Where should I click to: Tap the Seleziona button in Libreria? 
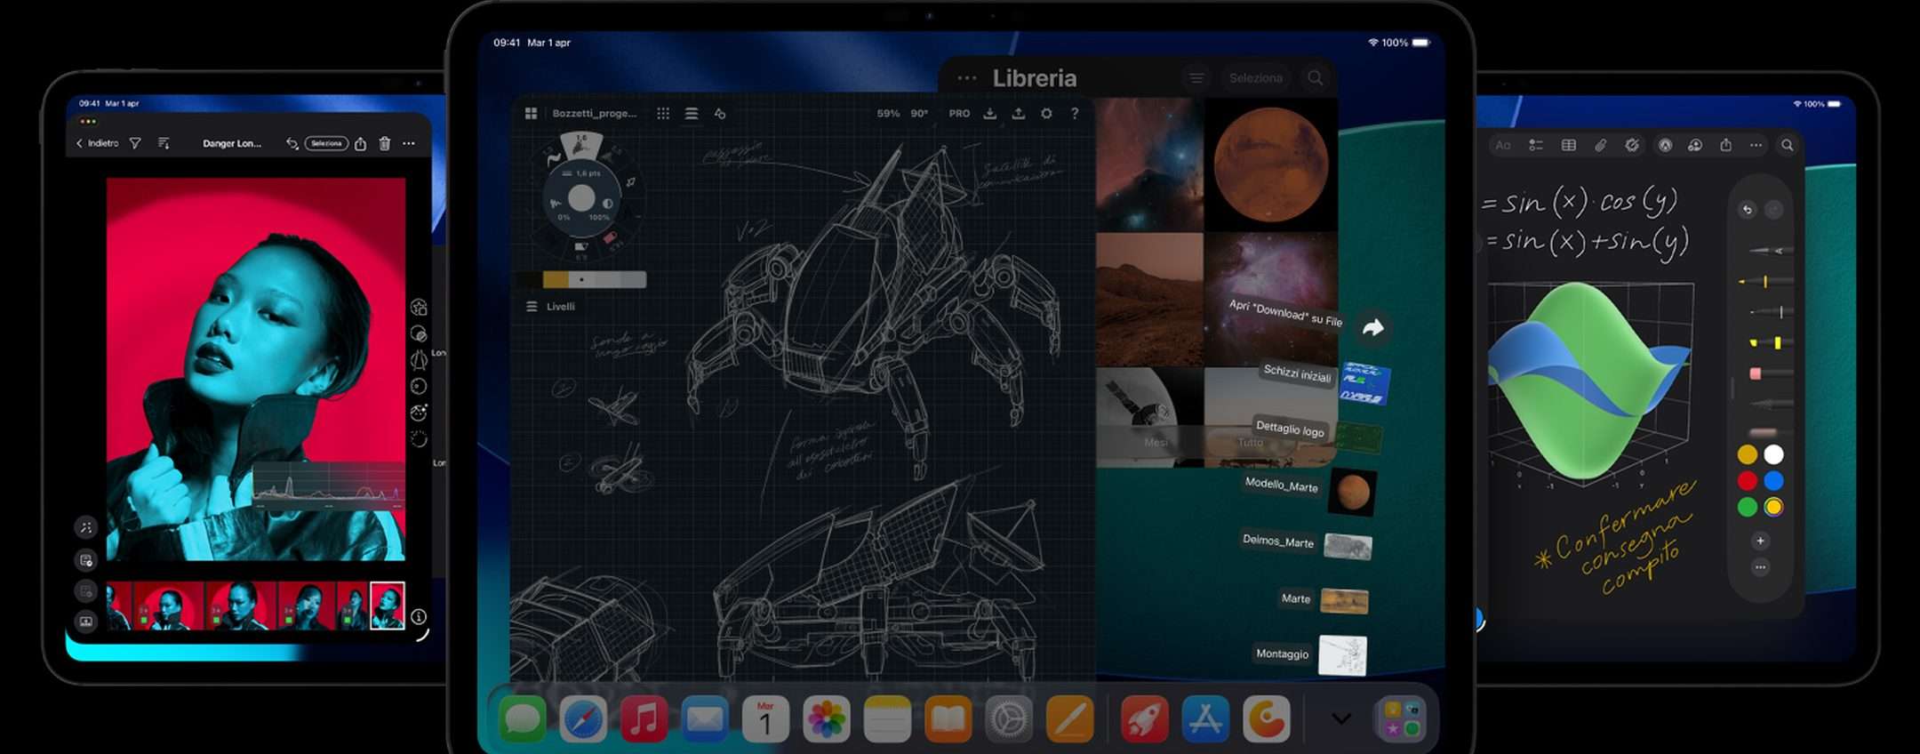(1255, 78)
